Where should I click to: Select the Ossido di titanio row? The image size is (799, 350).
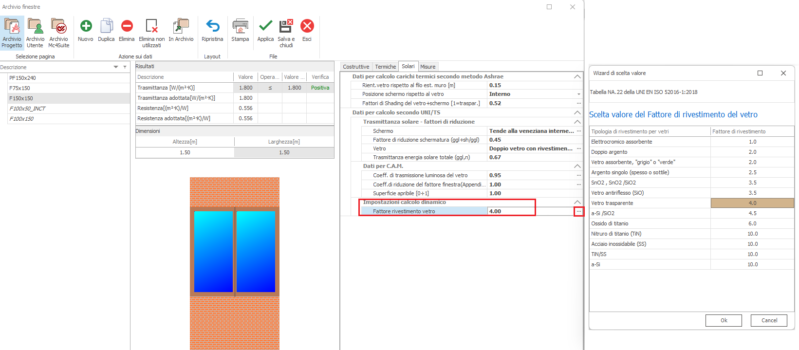pos(650,223)
